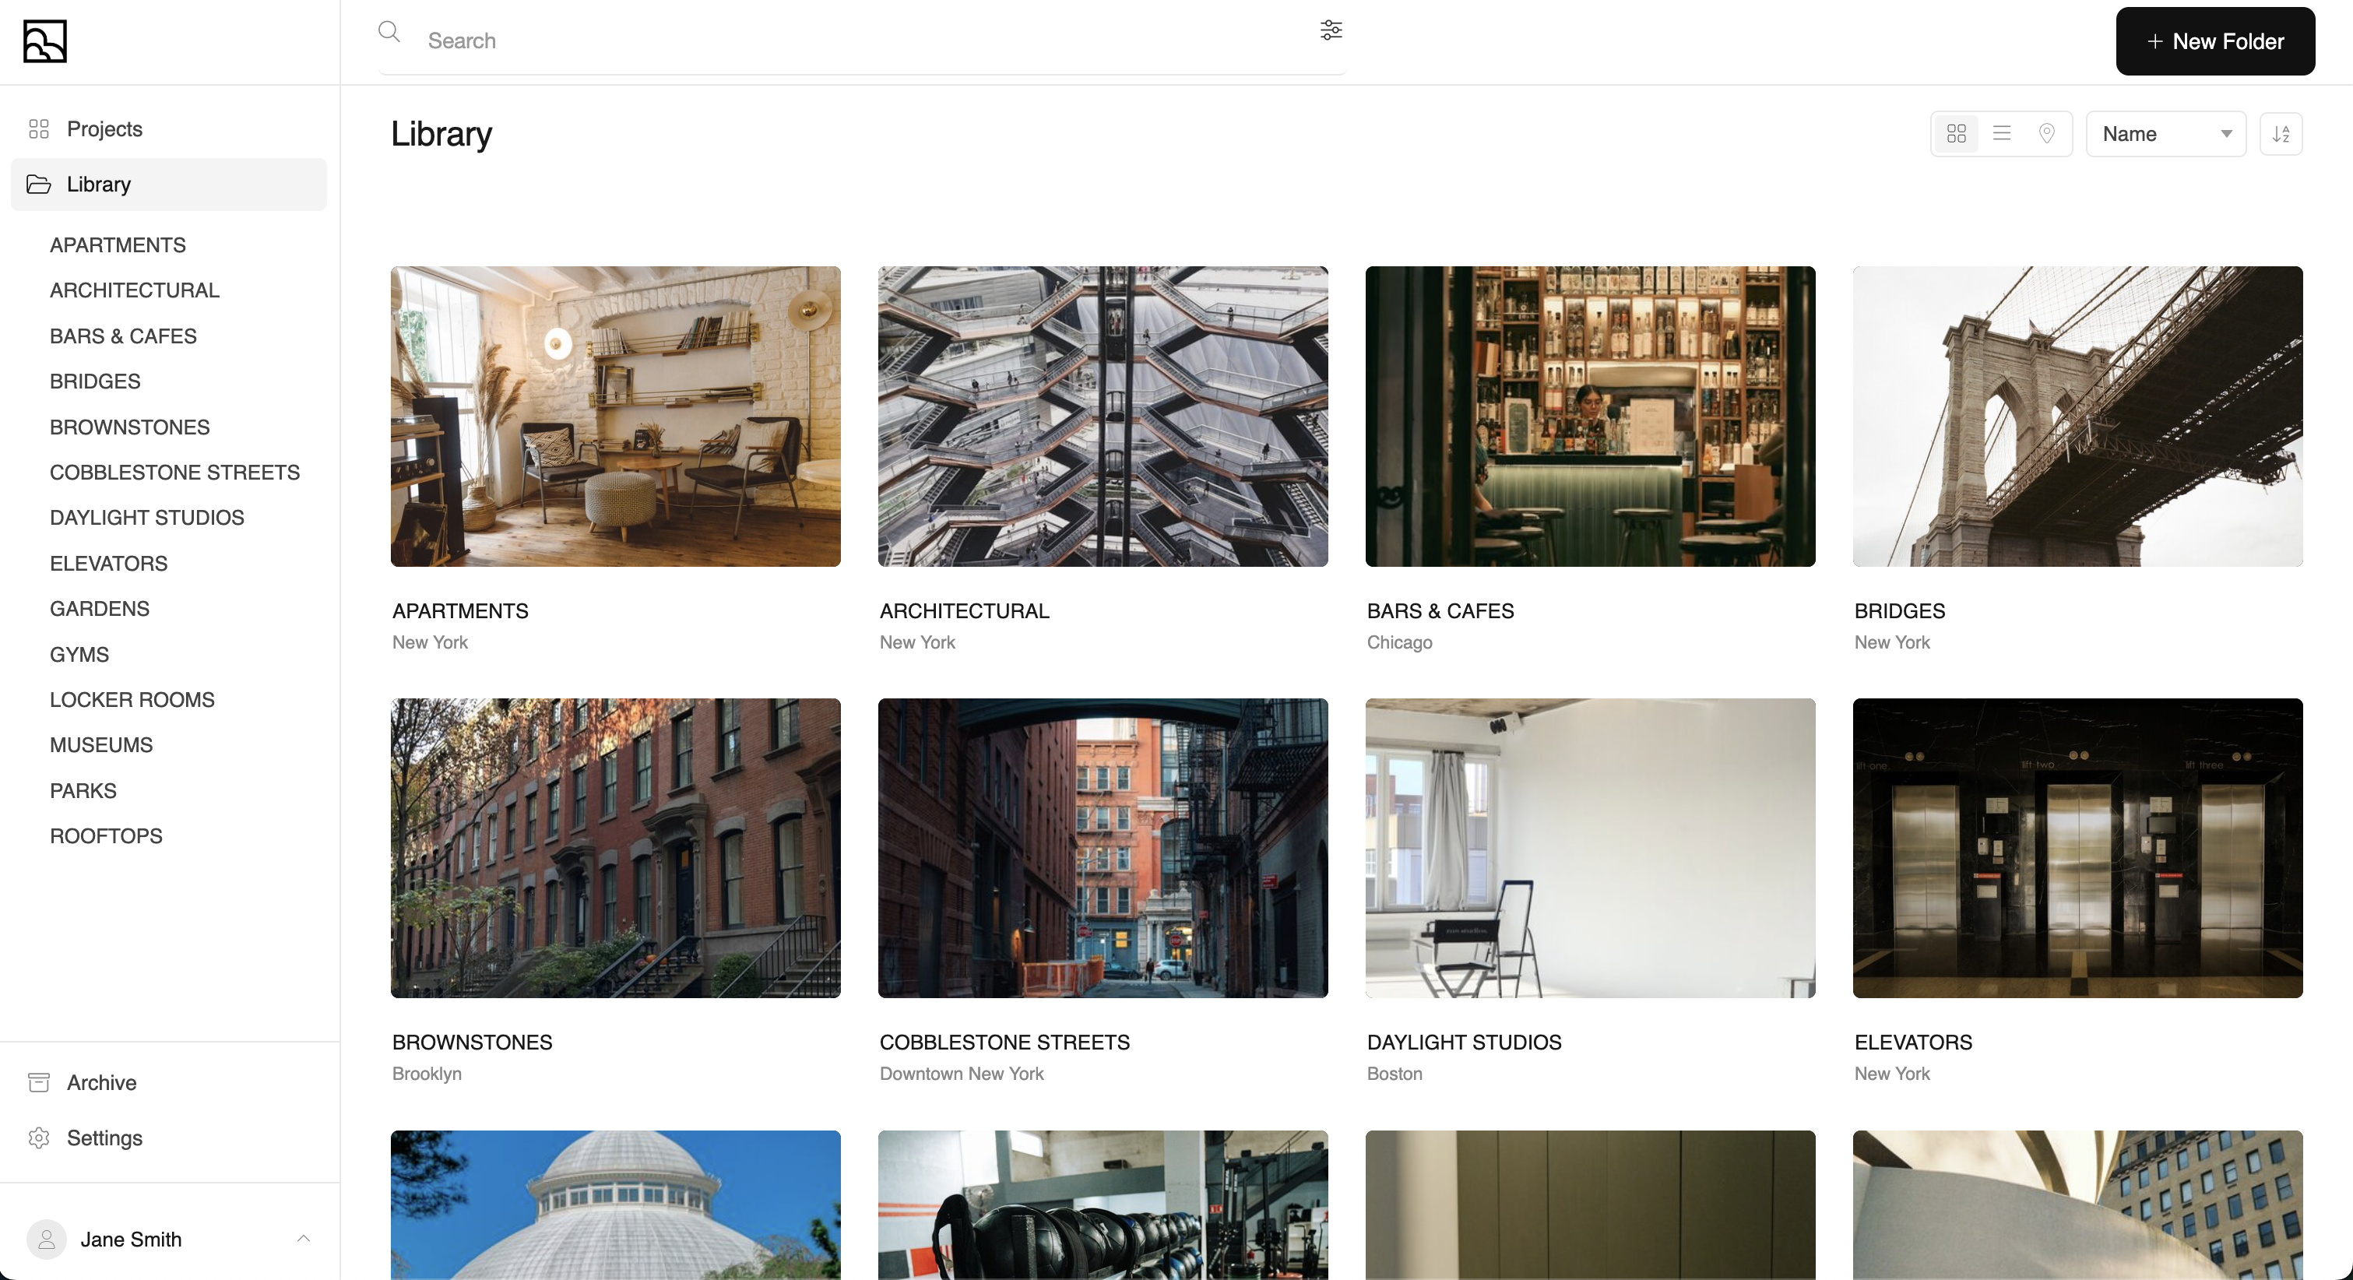This screenshot has height=1280, width=2353.
Task: Click the Projects grid icon
Action: coord(38,128)
